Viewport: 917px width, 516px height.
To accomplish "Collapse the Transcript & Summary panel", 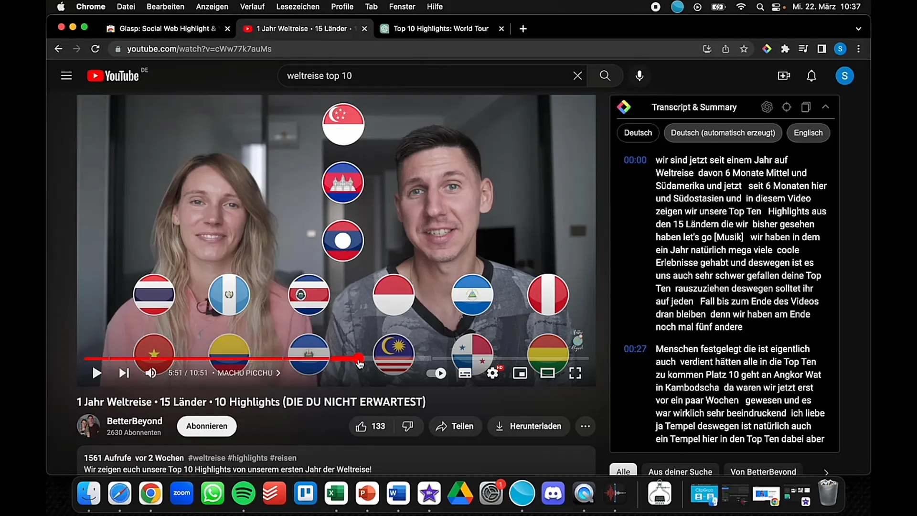I will (826, 107).
